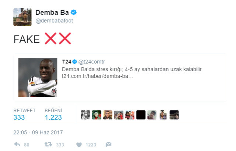Open the 22:05 - 09 Haz 2017 timestamp
236x151 pixels.
click(38, 133)
